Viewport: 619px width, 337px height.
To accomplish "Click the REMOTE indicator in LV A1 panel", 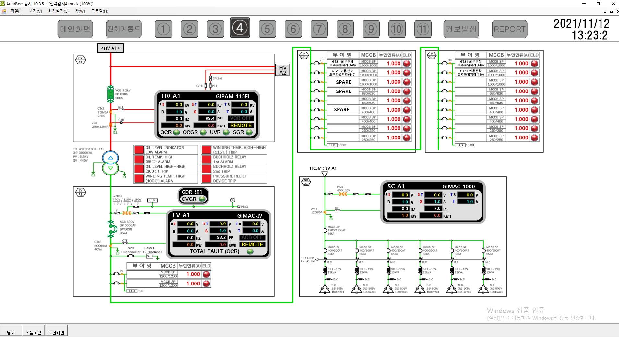I will coord(252,245).
